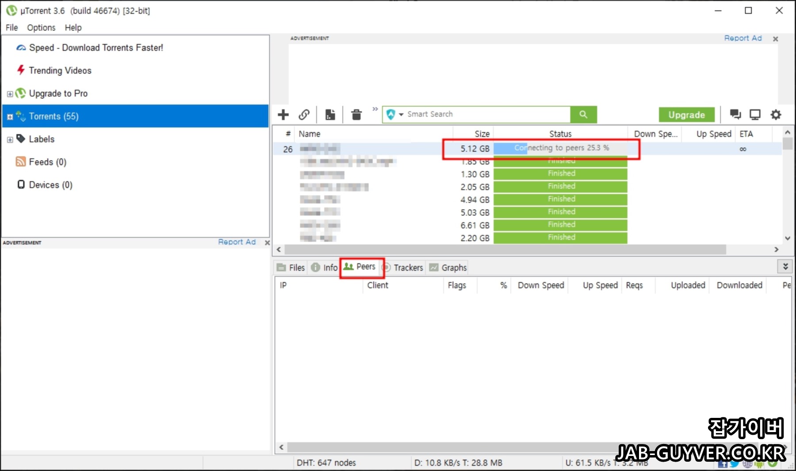Close the sidebar advertisement

click(267, 243)
